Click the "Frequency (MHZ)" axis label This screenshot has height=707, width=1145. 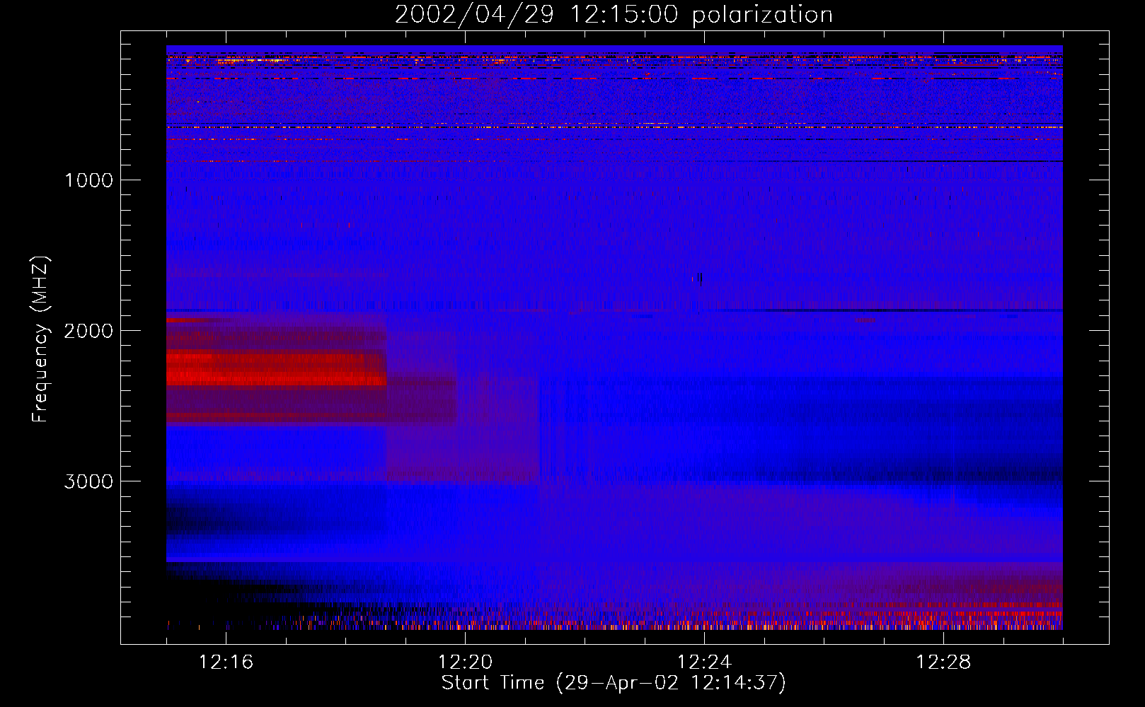[40, 339]
